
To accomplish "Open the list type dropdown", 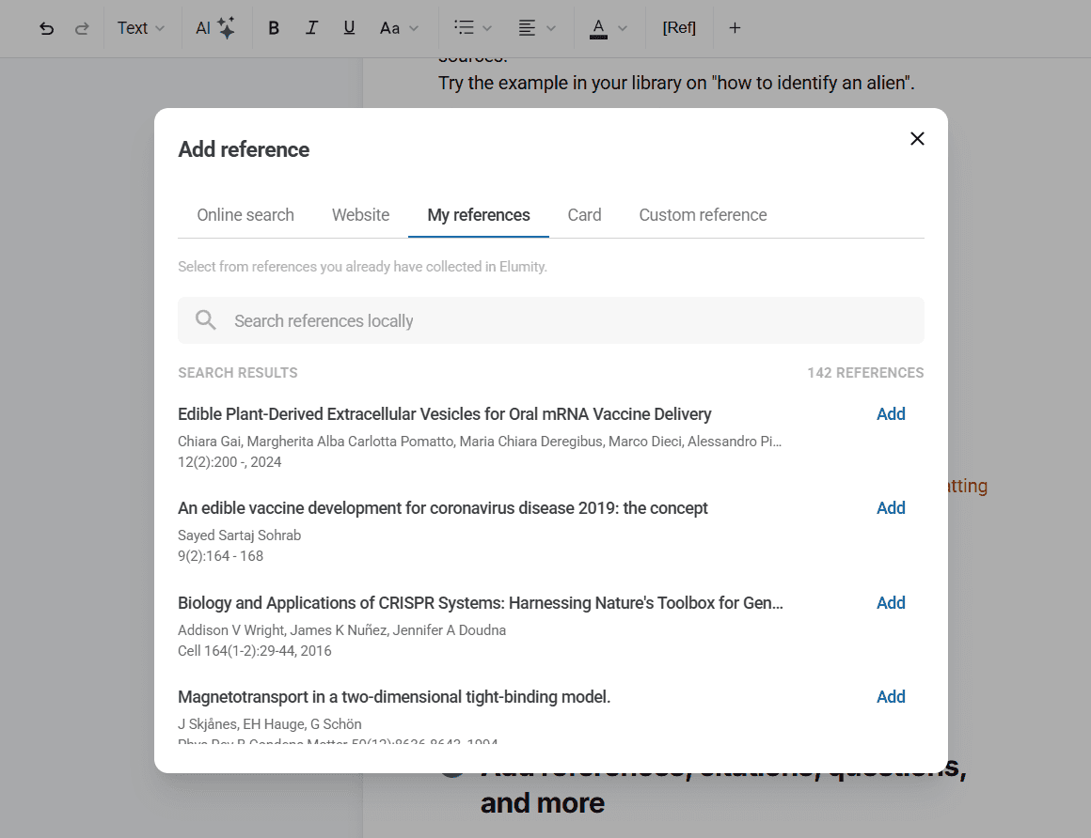I will click(x=472, y=28).
